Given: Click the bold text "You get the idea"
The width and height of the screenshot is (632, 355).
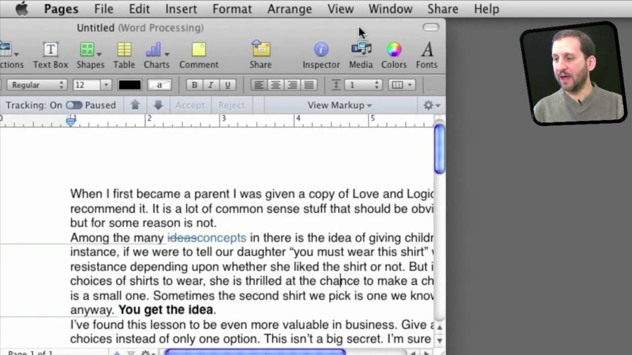Looking at the screenshot, I should pyautogui.click(x=166, y=310).
